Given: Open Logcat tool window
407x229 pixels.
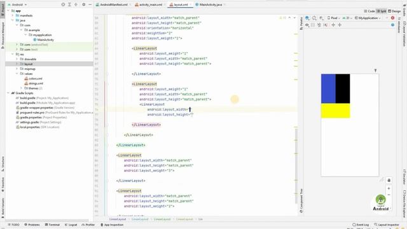Looking at the screenshot, I should (71, 225).
